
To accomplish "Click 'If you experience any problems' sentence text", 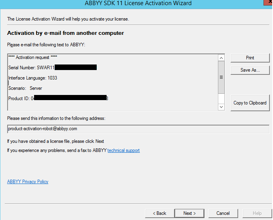I will [57, 150].
